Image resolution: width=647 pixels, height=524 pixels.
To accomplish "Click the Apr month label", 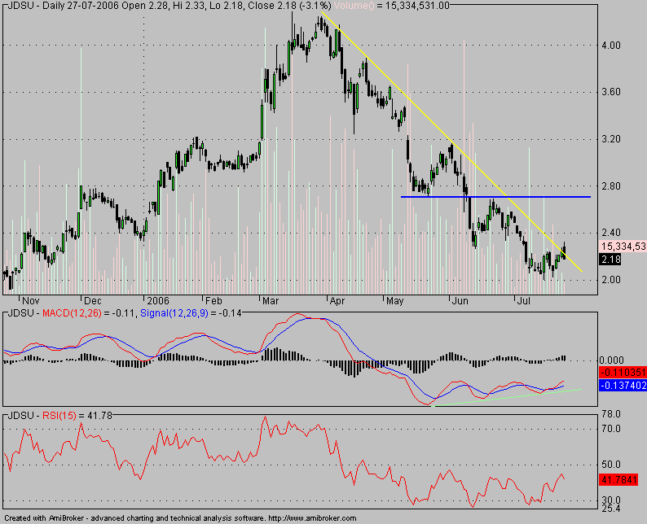I will coord(337,301).
